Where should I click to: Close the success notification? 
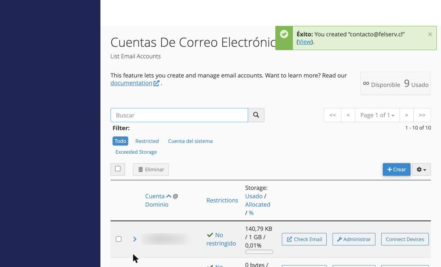click(x=430, y=34)
